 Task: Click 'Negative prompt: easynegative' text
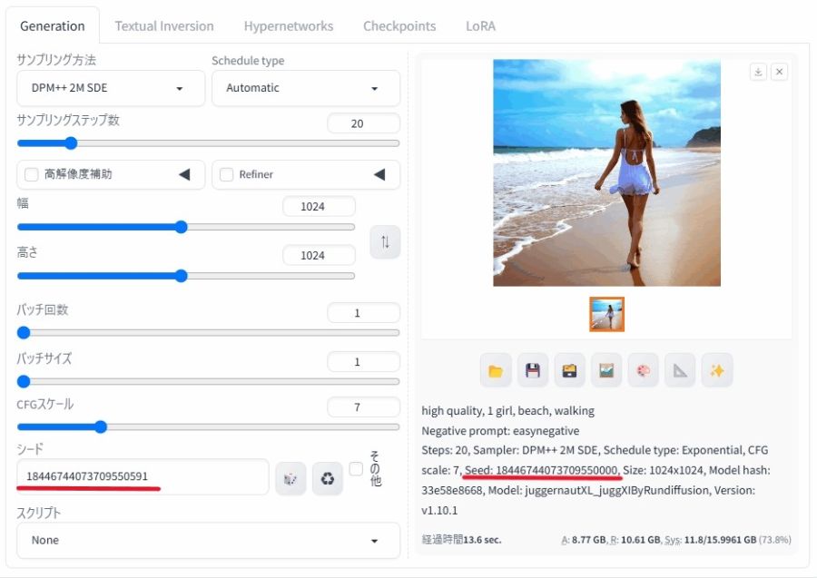coord(500,431)
